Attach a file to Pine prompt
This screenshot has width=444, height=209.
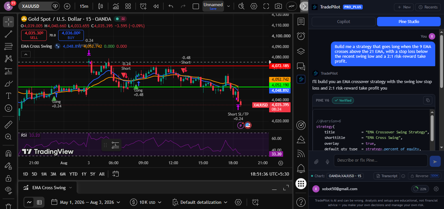316,161
